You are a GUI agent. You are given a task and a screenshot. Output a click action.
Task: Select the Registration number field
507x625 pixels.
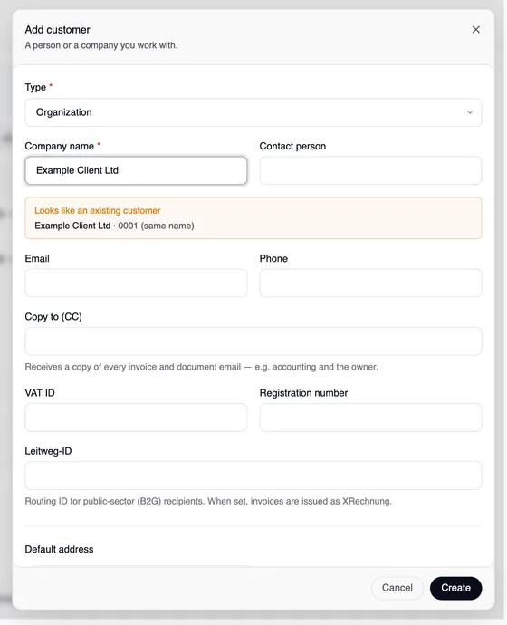click(x=370, y=418)
